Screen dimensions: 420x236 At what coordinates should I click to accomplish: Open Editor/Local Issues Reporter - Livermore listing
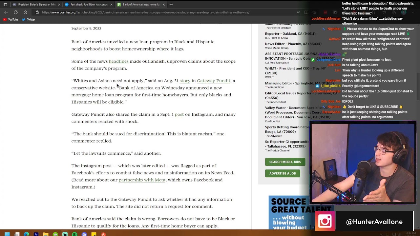coord(301,95)
